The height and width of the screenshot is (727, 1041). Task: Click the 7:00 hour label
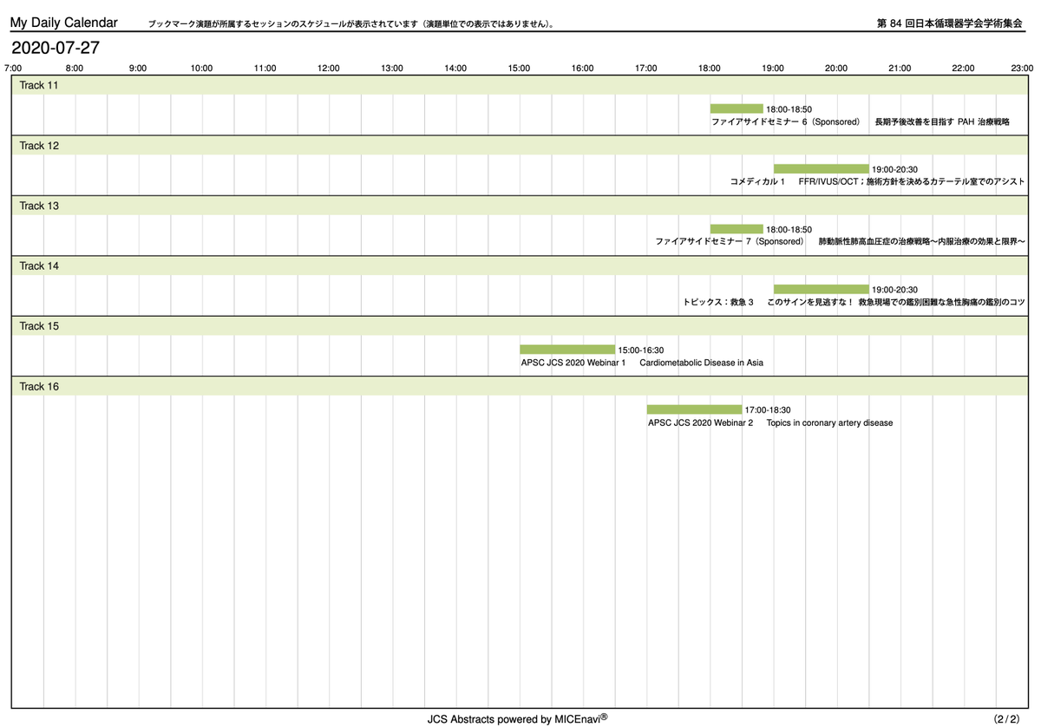tap(12, 68)
